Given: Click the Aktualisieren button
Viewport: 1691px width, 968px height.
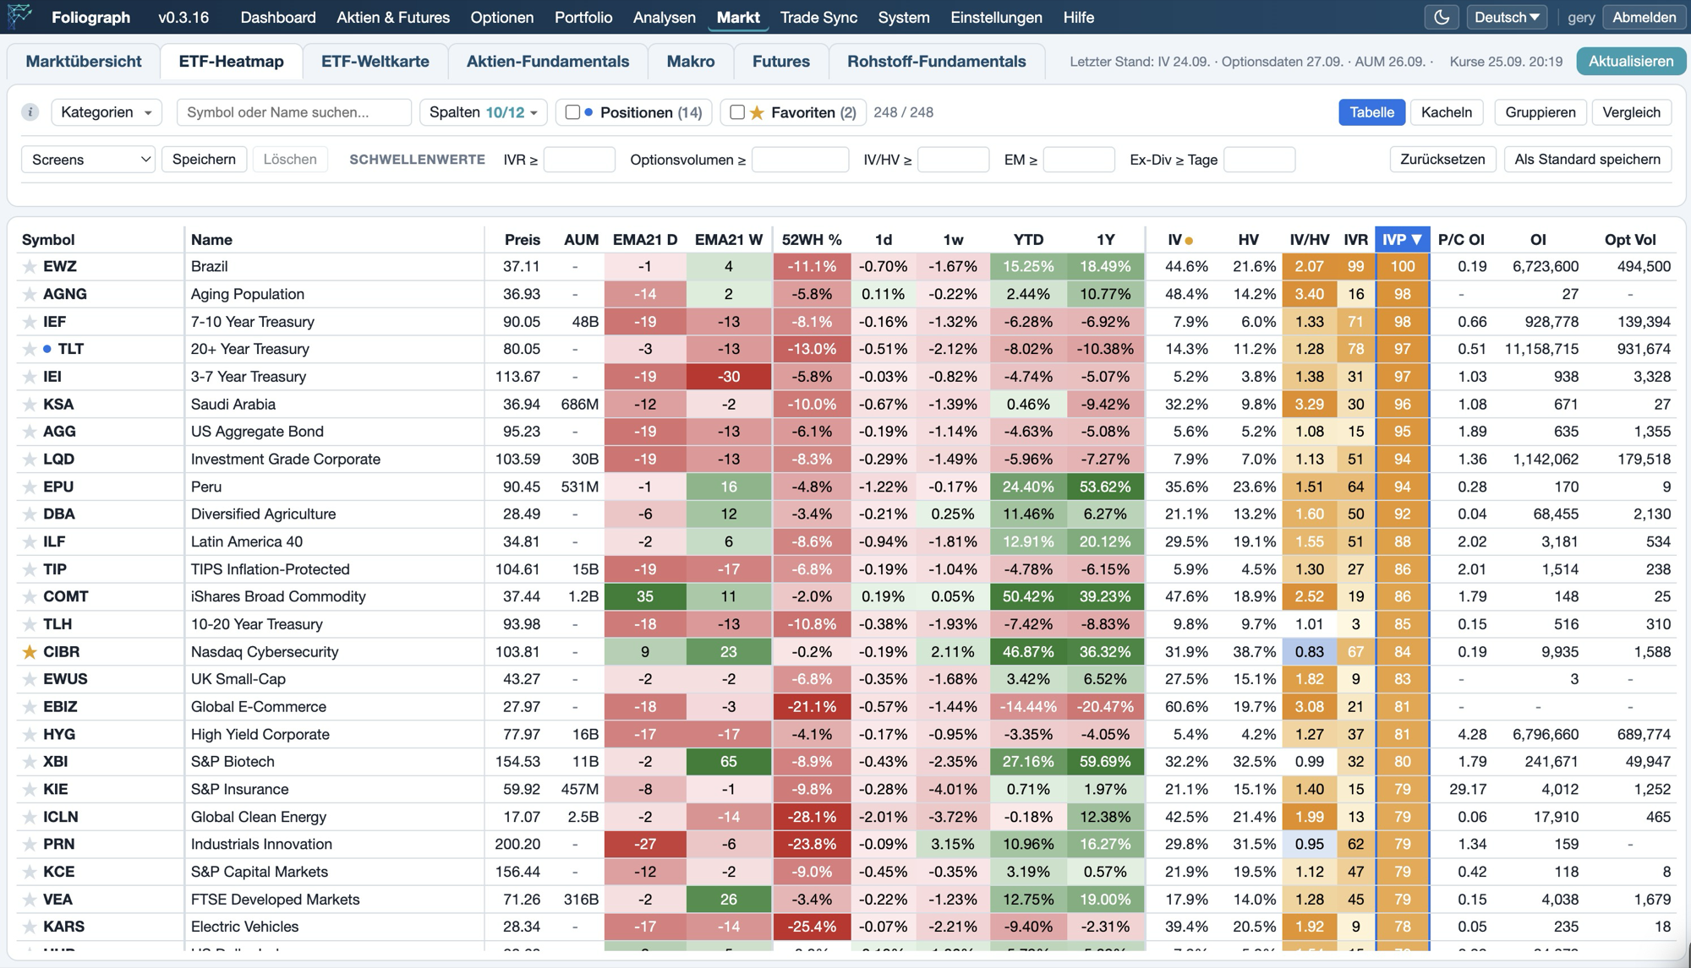Looking at the screenshot, I should pyautogui.click(x=1631, y=62).
